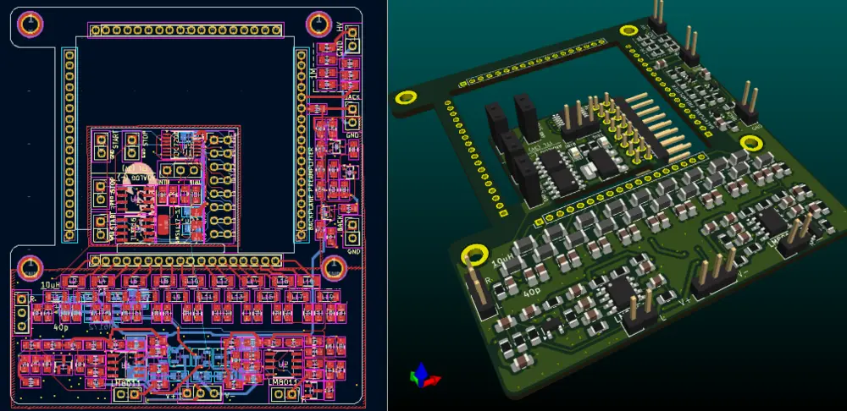Viewport: 847px width, 411px height.
Task: Click the 10uH label in the 2D layout
Action: coord(48,286)
